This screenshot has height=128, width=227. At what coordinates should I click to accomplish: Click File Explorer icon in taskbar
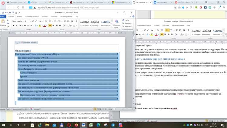click(x=47, y=125)
